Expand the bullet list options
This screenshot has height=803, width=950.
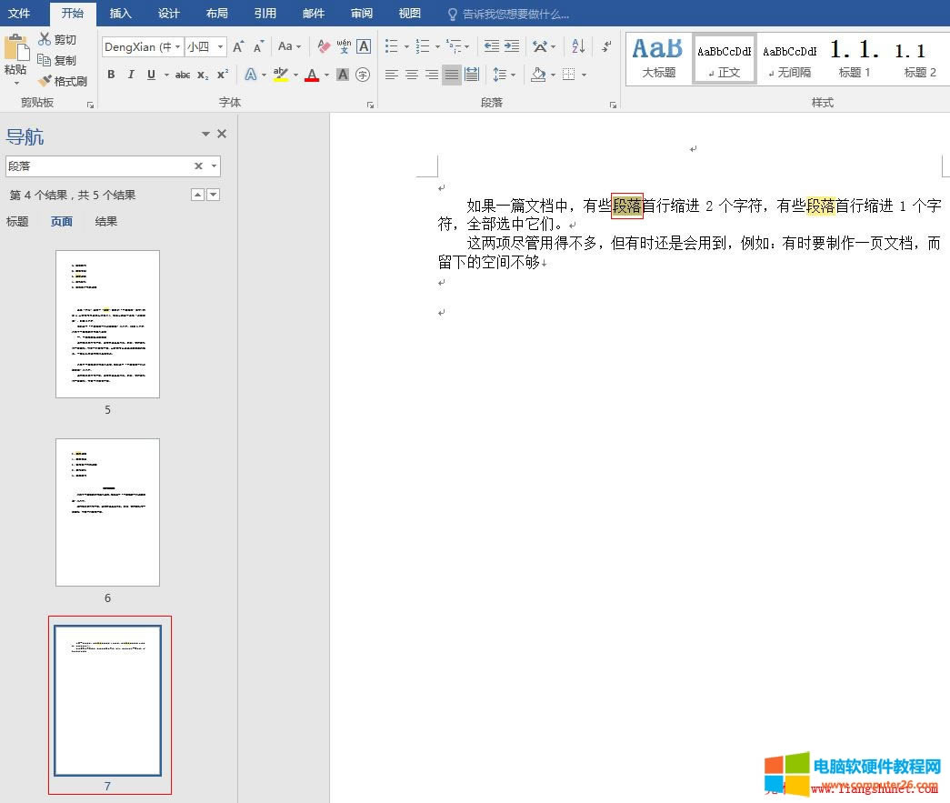click(x=406, y=45)
